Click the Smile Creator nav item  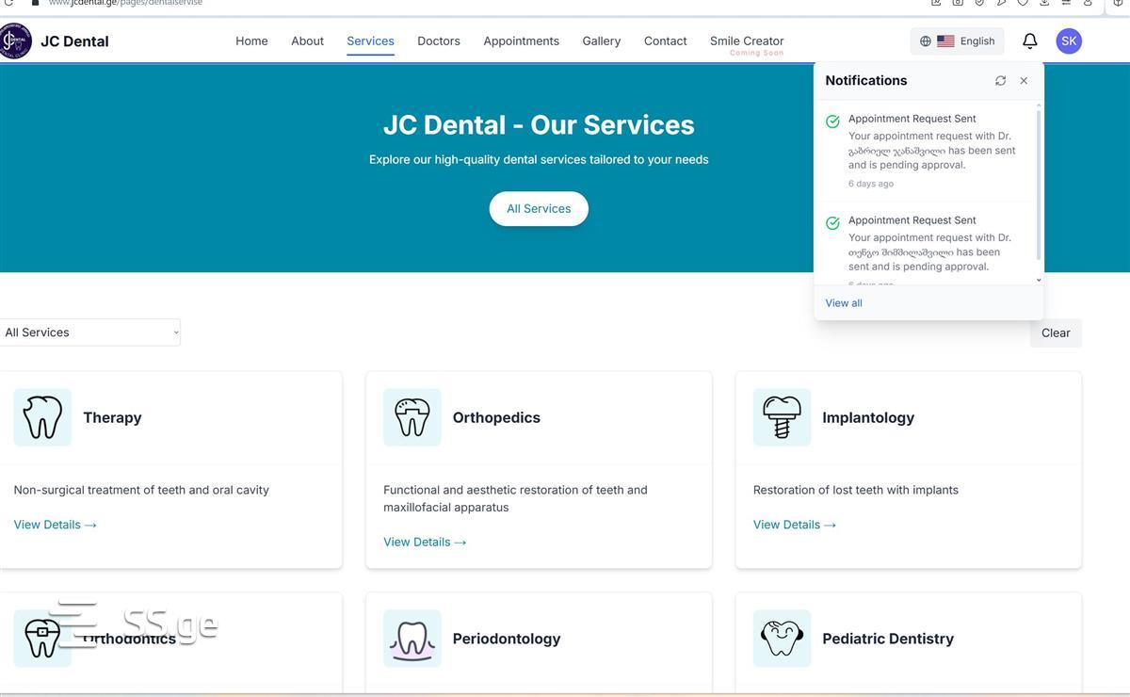pyautogui.click(x=747, y=41)
